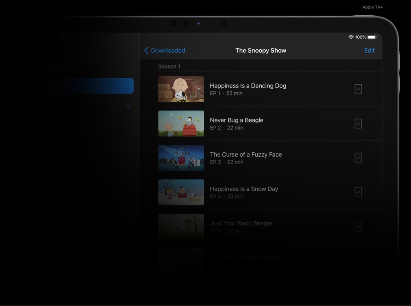Click the Season 1 section header

pyautogui.click(x=169, y=67)
